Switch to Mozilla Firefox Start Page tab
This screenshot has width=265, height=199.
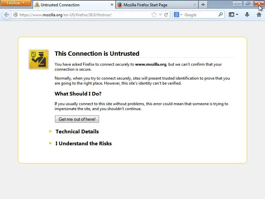157,5
